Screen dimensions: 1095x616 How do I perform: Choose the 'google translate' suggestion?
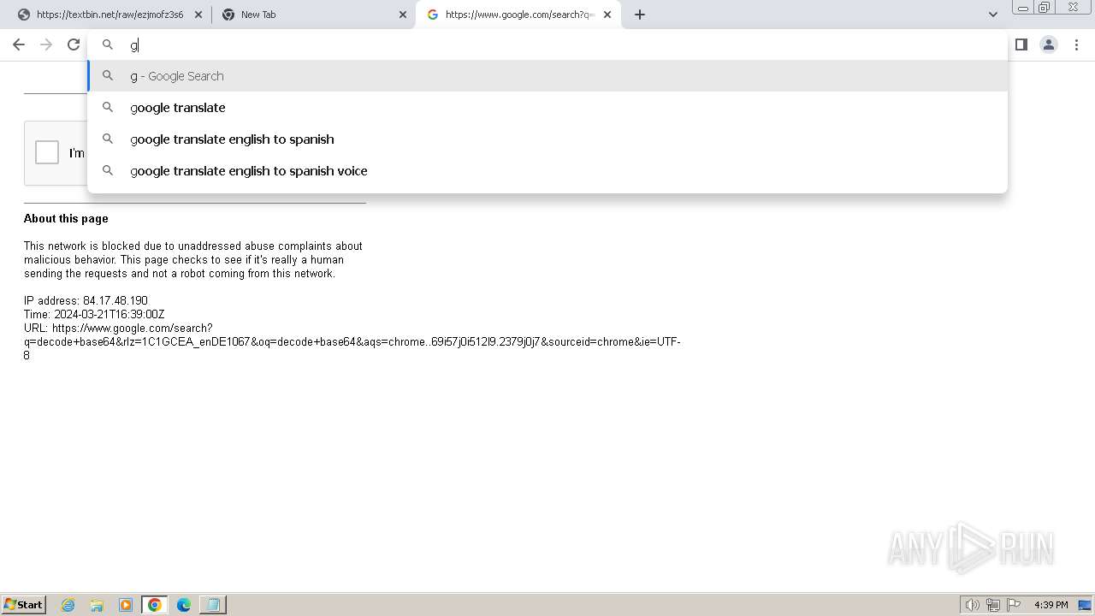[x=547, y=108]
